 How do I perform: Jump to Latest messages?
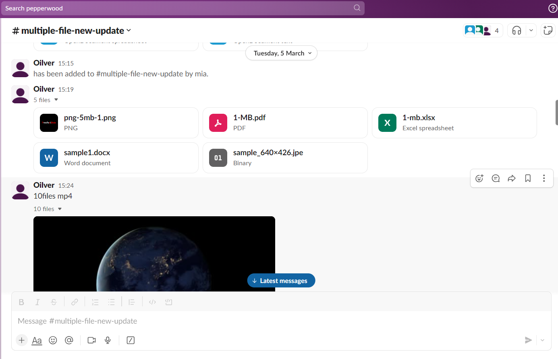(x=281, y=281)
